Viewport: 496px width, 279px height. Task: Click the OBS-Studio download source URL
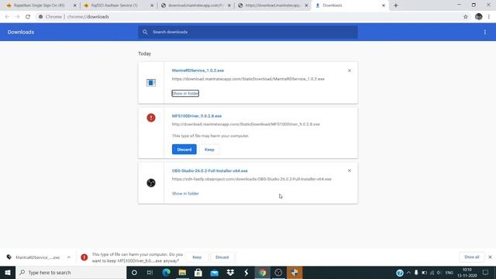pos(251,179)
